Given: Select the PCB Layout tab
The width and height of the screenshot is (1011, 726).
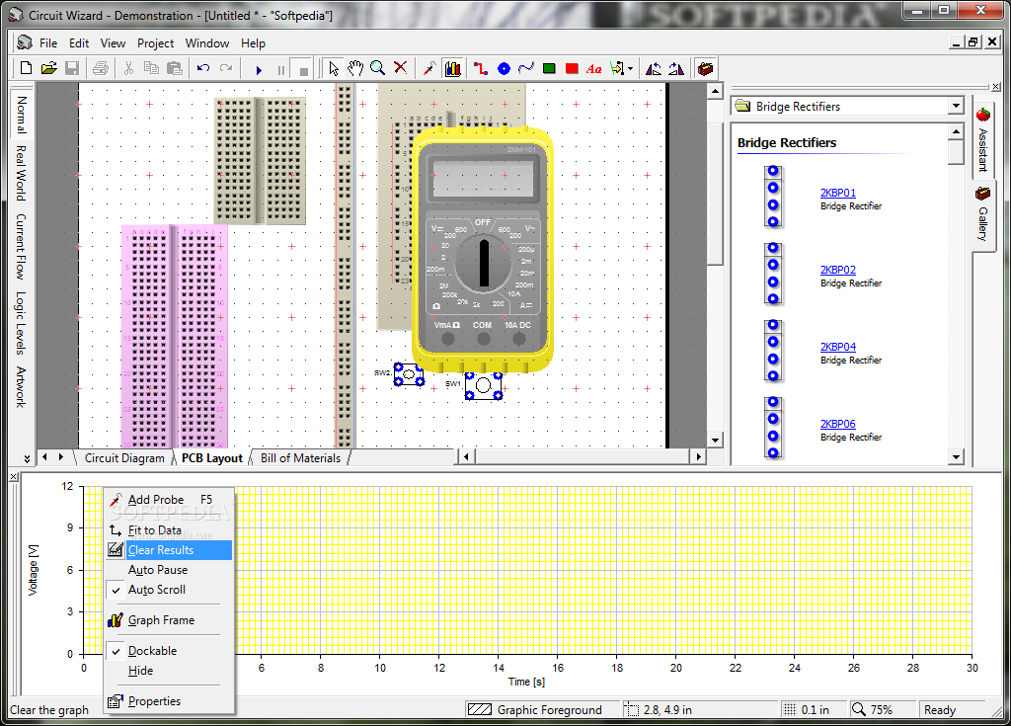Looking at the screenshot, I should [x=212, y=458].
